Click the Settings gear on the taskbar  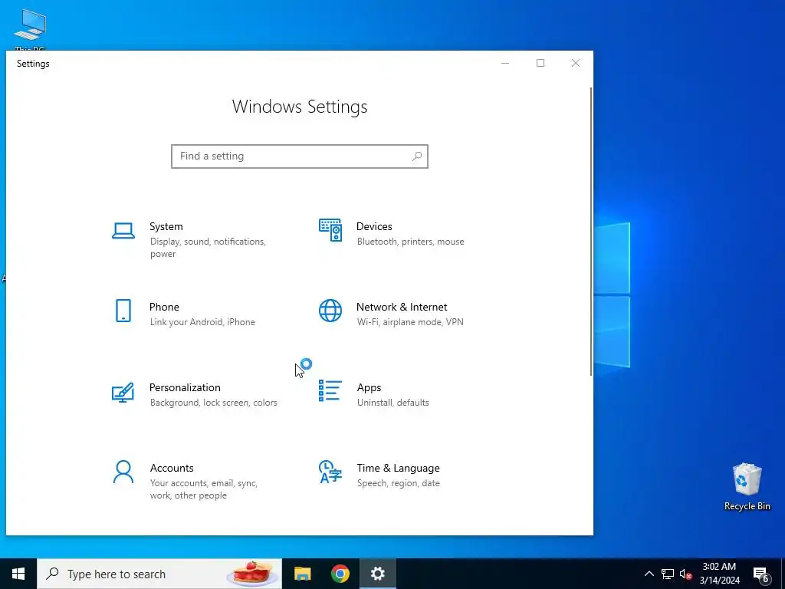click(x=377, y=574)
